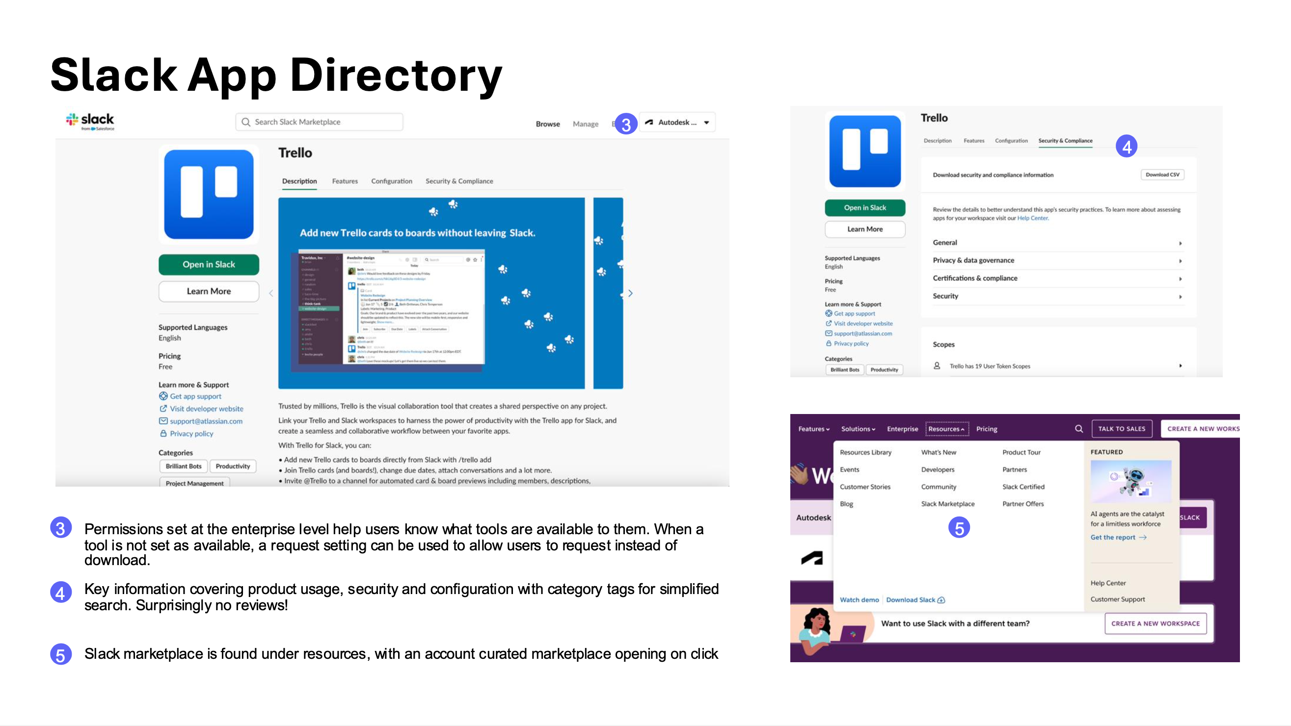Click the envelope icon beside support@atlassian.com in main listing
1291x726 pixels.
(x=163, y=421)
